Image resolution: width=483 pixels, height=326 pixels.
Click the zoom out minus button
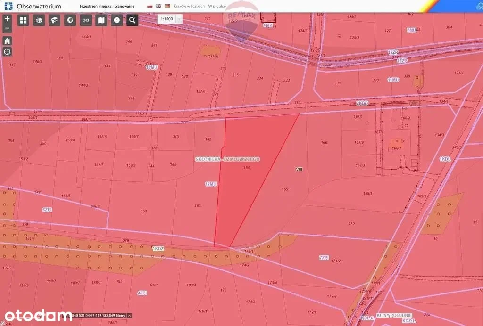click(x=7, y=28)
